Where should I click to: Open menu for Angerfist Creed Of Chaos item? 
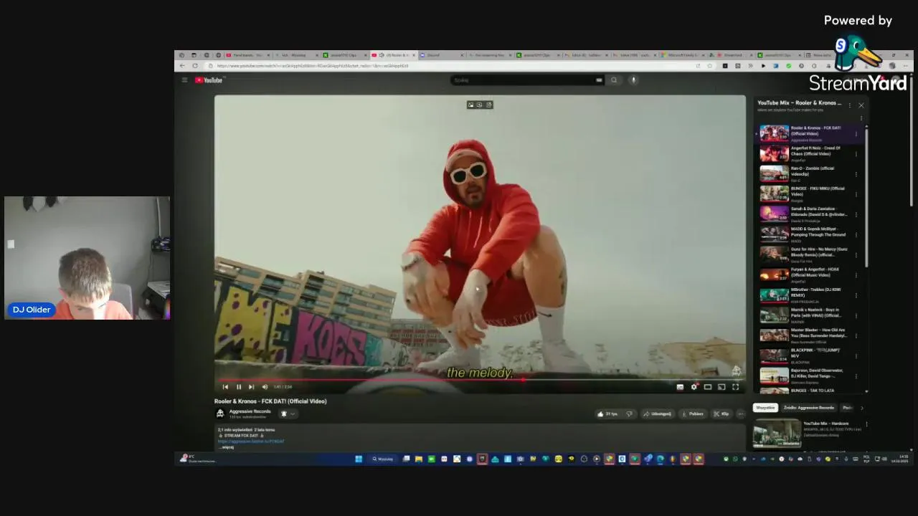coord(856,153)
